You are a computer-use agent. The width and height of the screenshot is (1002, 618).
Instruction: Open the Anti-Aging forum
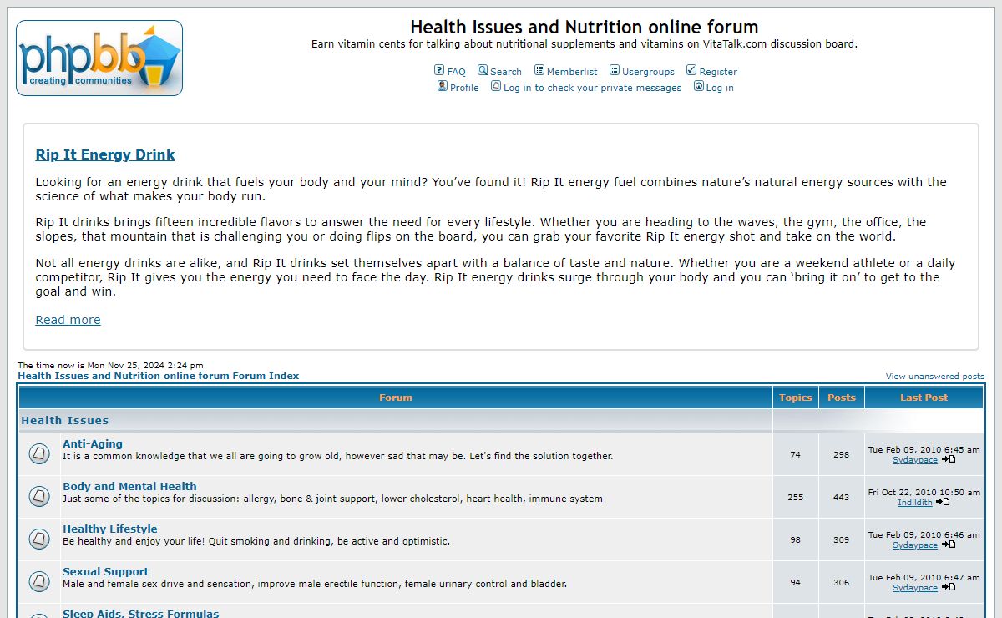(93, 444)
